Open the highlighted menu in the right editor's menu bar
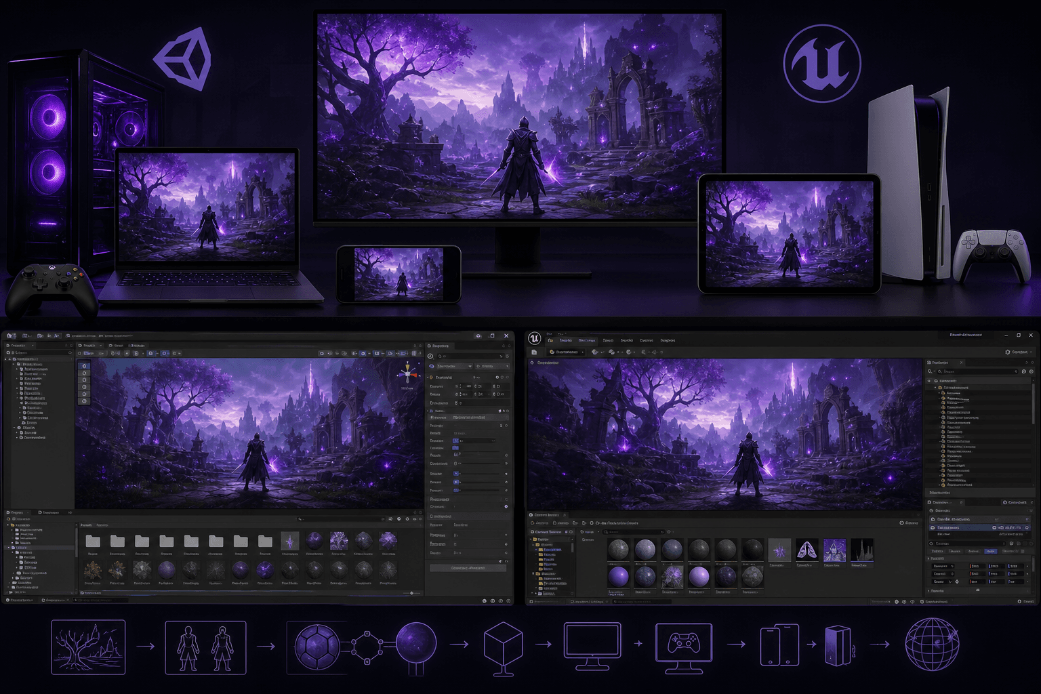 tap(587, 340)
